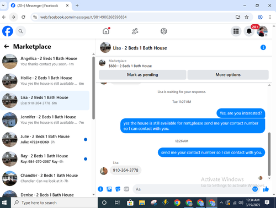Open the Friends icon in top navigation
The height and width of the screenshot is (208, 276).
(x=135, y=31)
